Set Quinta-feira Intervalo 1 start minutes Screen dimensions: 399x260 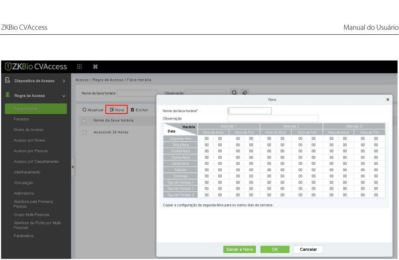tap(220, 157)
